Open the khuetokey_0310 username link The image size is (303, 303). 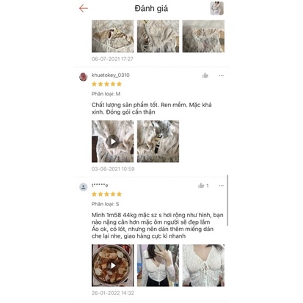[111, 75]
